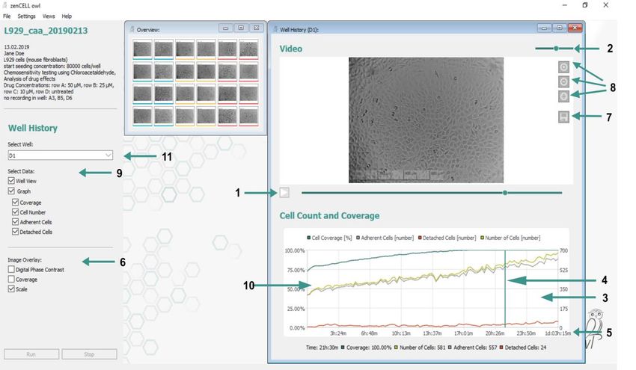Click the Stop button
Image resolution: width=636 pixels, height=370 pixels.
[x=89, y=354]
